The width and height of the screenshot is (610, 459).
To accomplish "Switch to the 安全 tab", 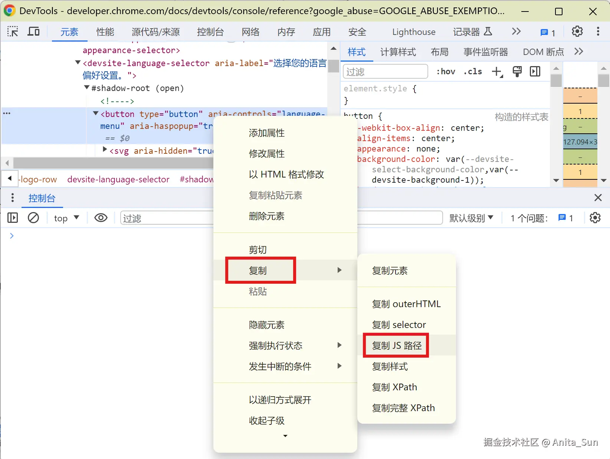I will [357, 32].
